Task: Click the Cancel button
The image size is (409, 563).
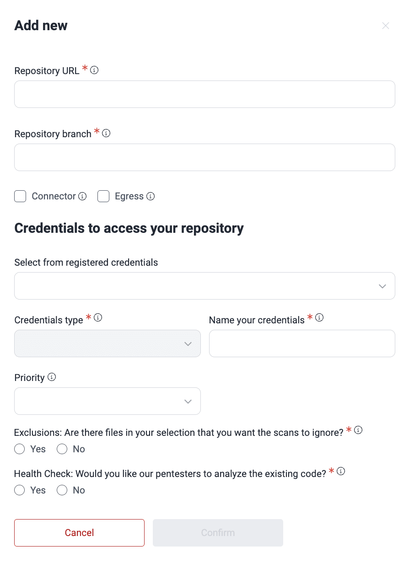Action: coord(79,532)
